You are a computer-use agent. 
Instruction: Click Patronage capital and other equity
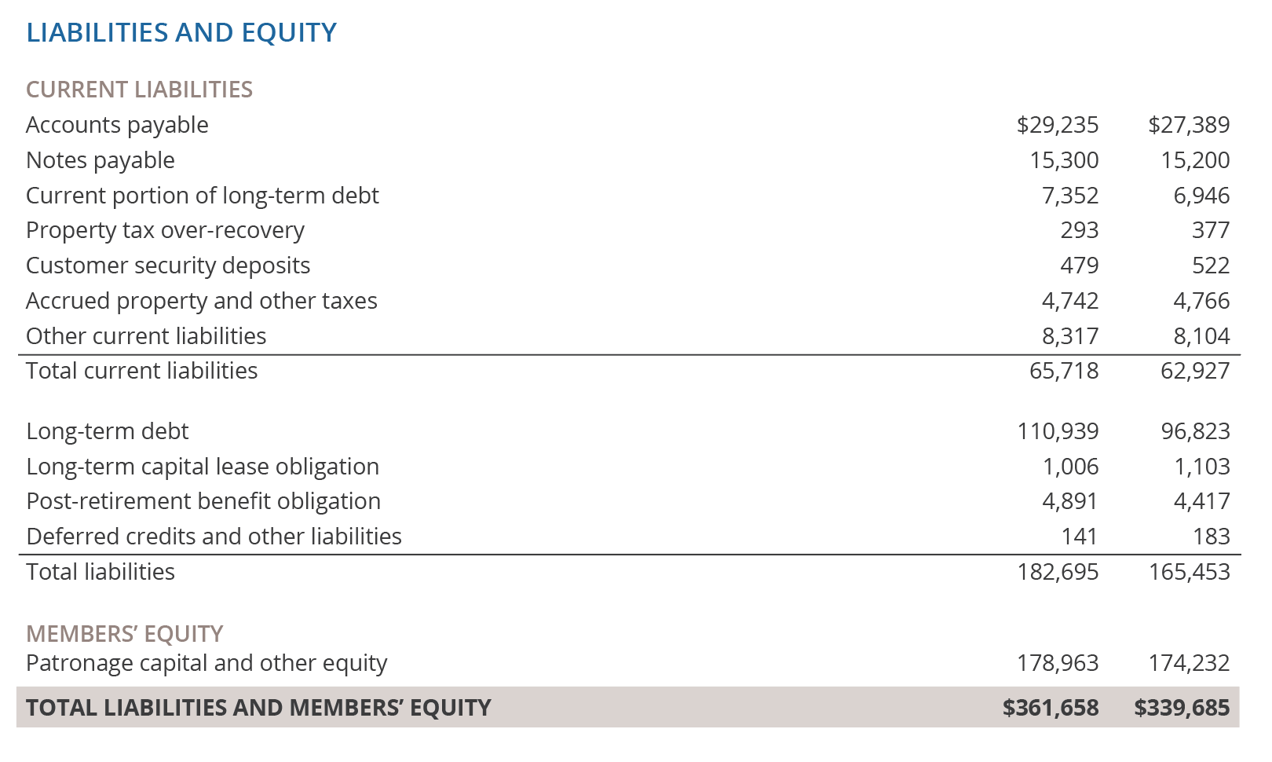(x=207, y=663)
